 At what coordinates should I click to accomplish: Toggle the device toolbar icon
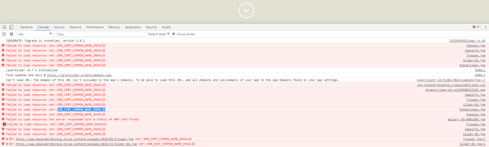pyautogui.click(x=11, y=27)
